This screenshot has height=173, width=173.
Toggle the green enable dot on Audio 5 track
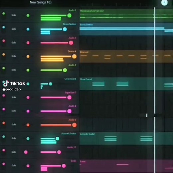(x=4, y=68)
